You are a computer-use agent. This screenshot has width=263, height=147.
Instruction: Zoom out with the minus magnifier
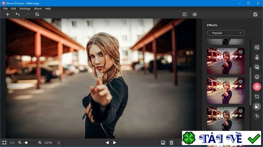pos(20,143)
